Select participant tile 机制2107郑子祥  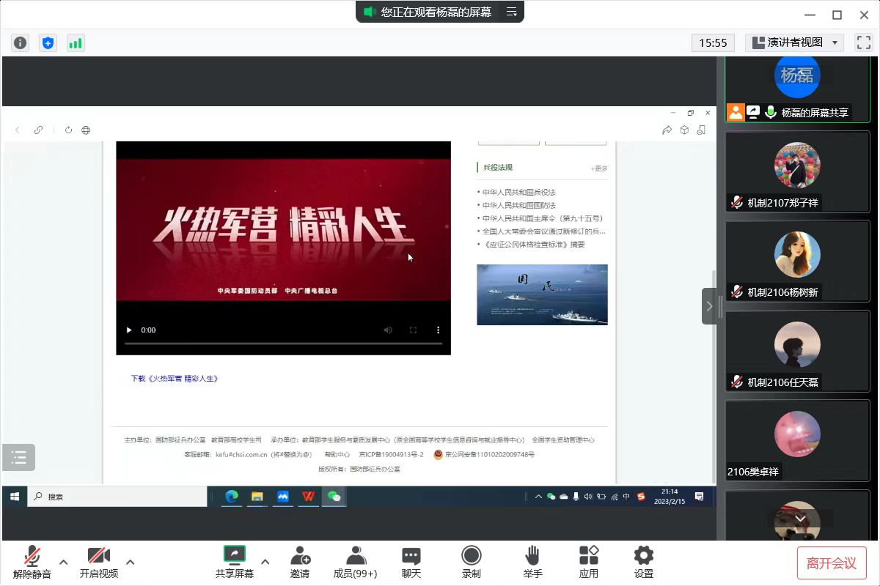(x=797, y=172)
